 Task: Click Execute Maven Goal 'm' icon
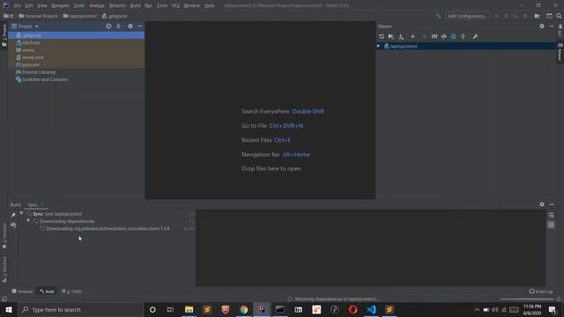click(434, 36)
